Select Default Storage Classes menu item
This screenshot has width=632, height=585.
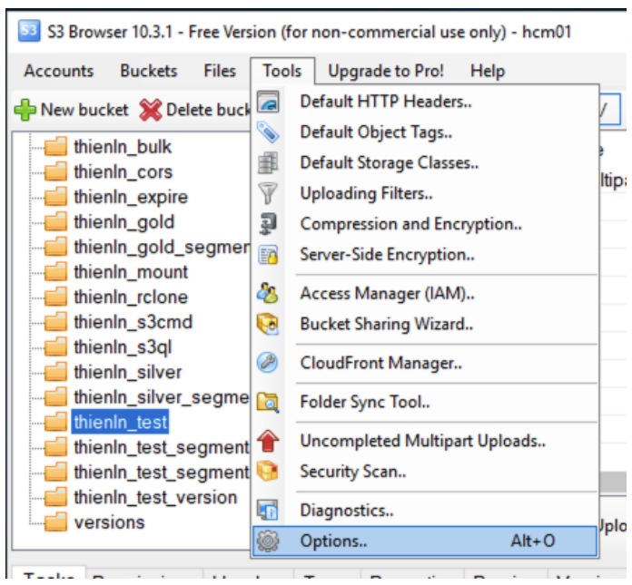coord(389,163)
